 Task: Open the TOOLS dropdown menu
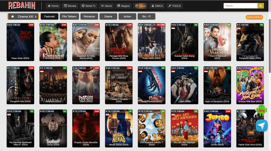tap(174, 6)
